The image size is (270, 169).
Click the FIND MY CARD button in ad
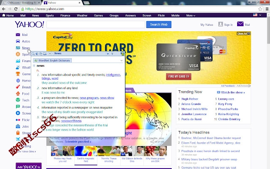178,76
